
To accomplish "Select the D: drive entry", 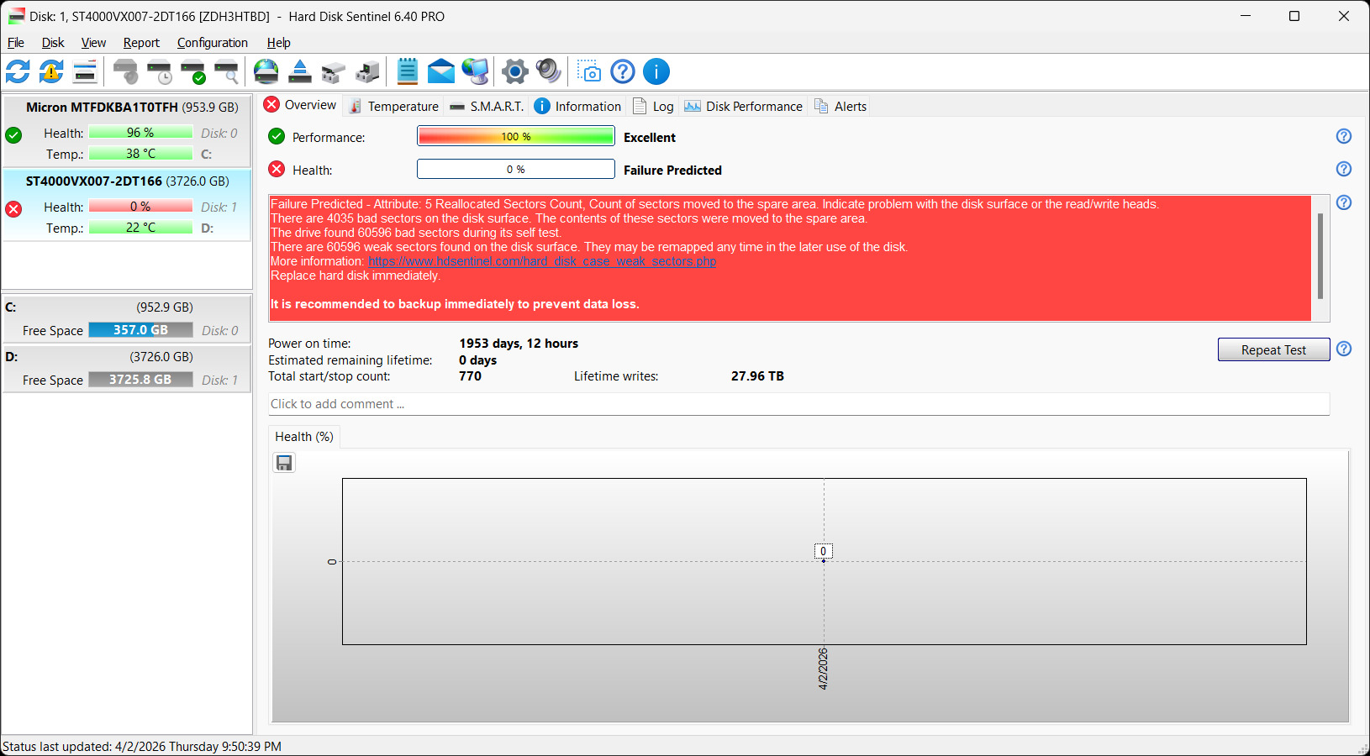I will [127, 368].
